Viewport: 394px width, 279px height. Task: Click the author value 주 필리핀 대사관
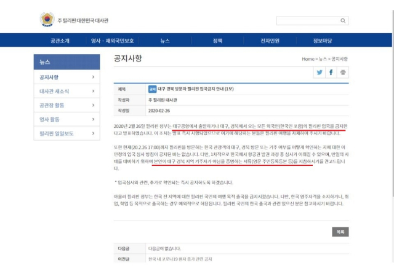click(x=163, y=100)
